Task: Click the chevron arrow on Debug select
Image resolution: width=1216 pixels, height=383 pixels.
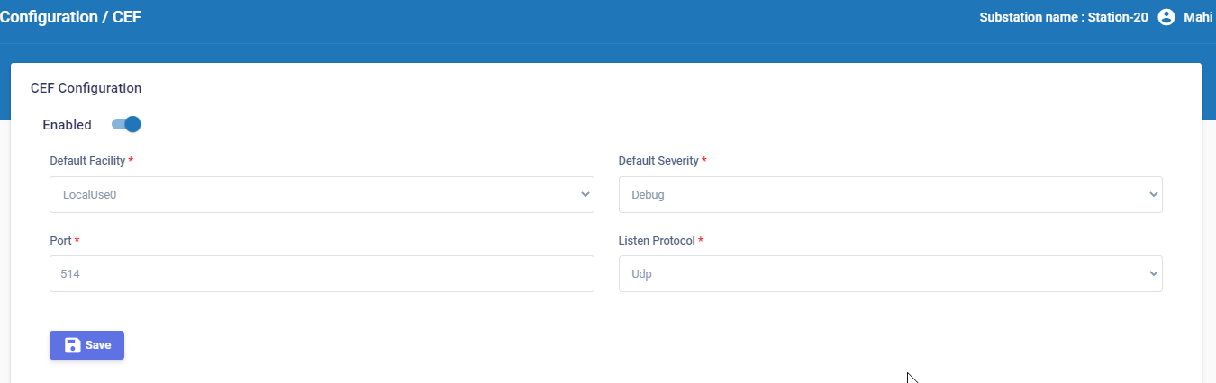Action: (x=1153, y=194)
